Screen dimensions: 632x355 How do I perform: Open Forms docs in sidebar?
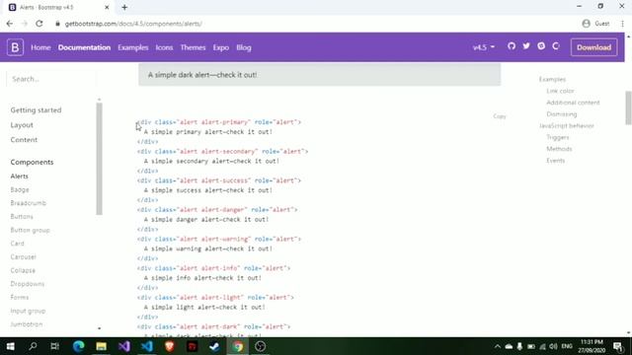click(x=20, y=297)
